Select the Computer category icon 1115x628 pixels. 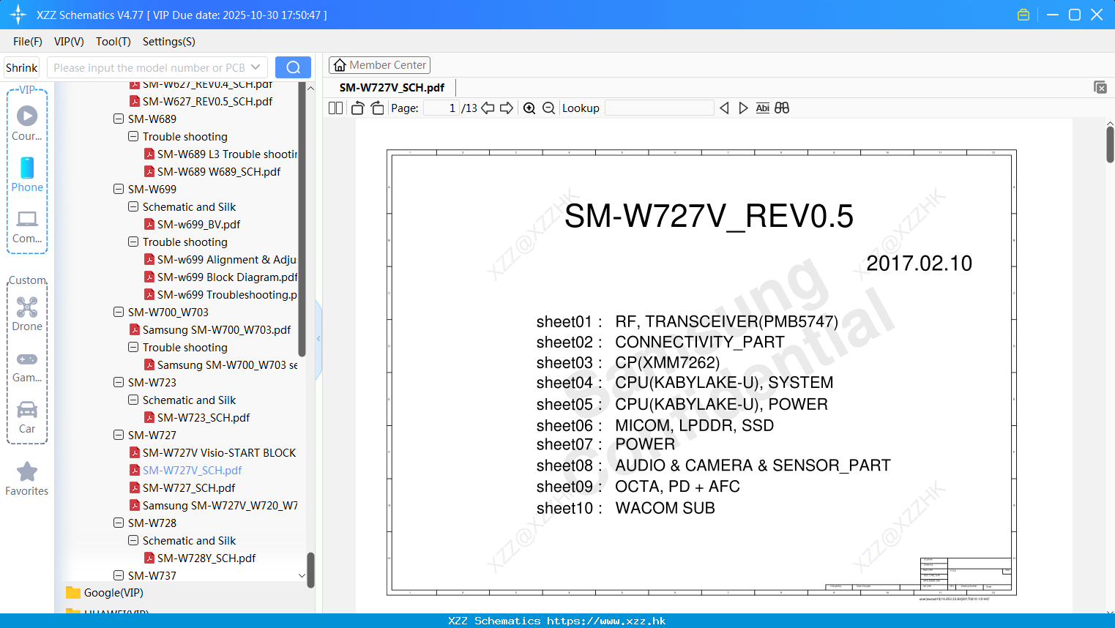27,226
